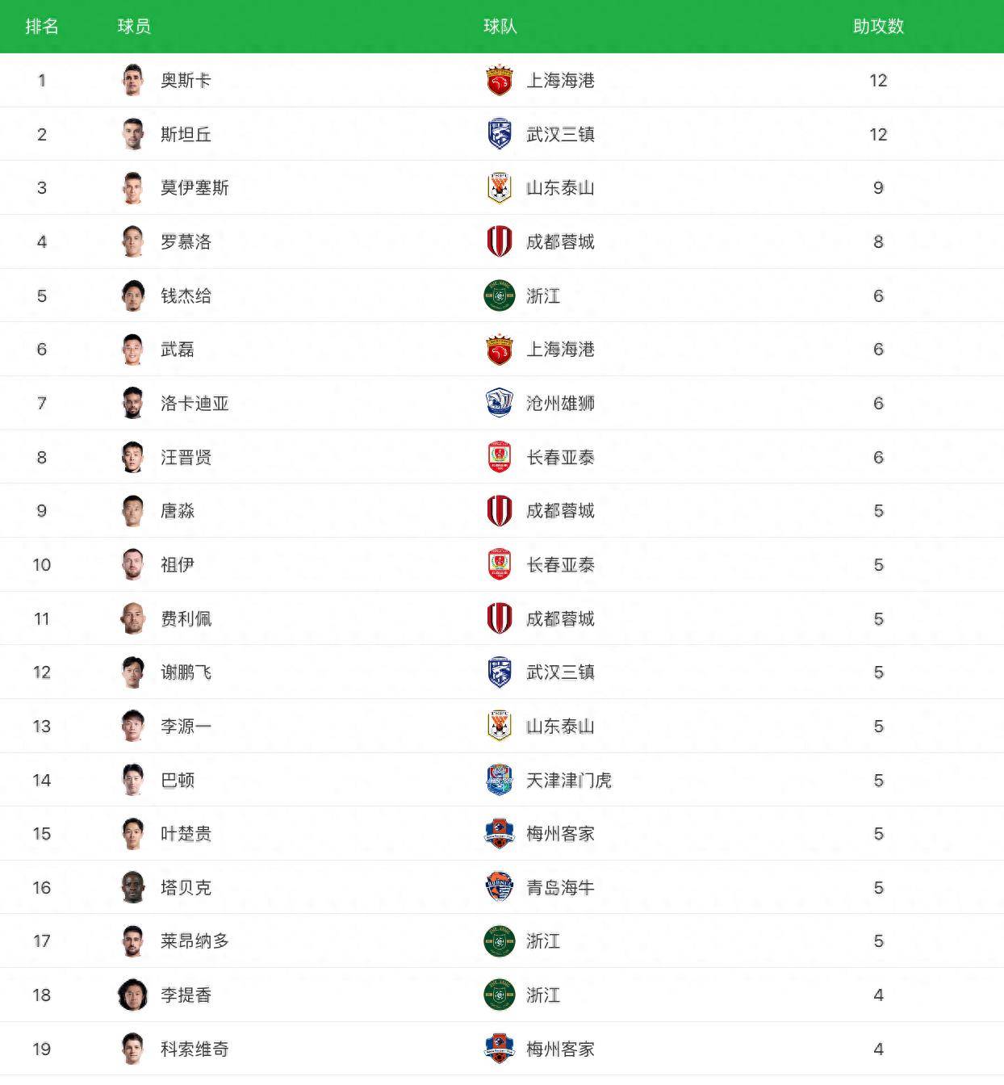Sort by the 助攻数 column header
The image size is (1004, 1085).
click(x=878, y=27)
